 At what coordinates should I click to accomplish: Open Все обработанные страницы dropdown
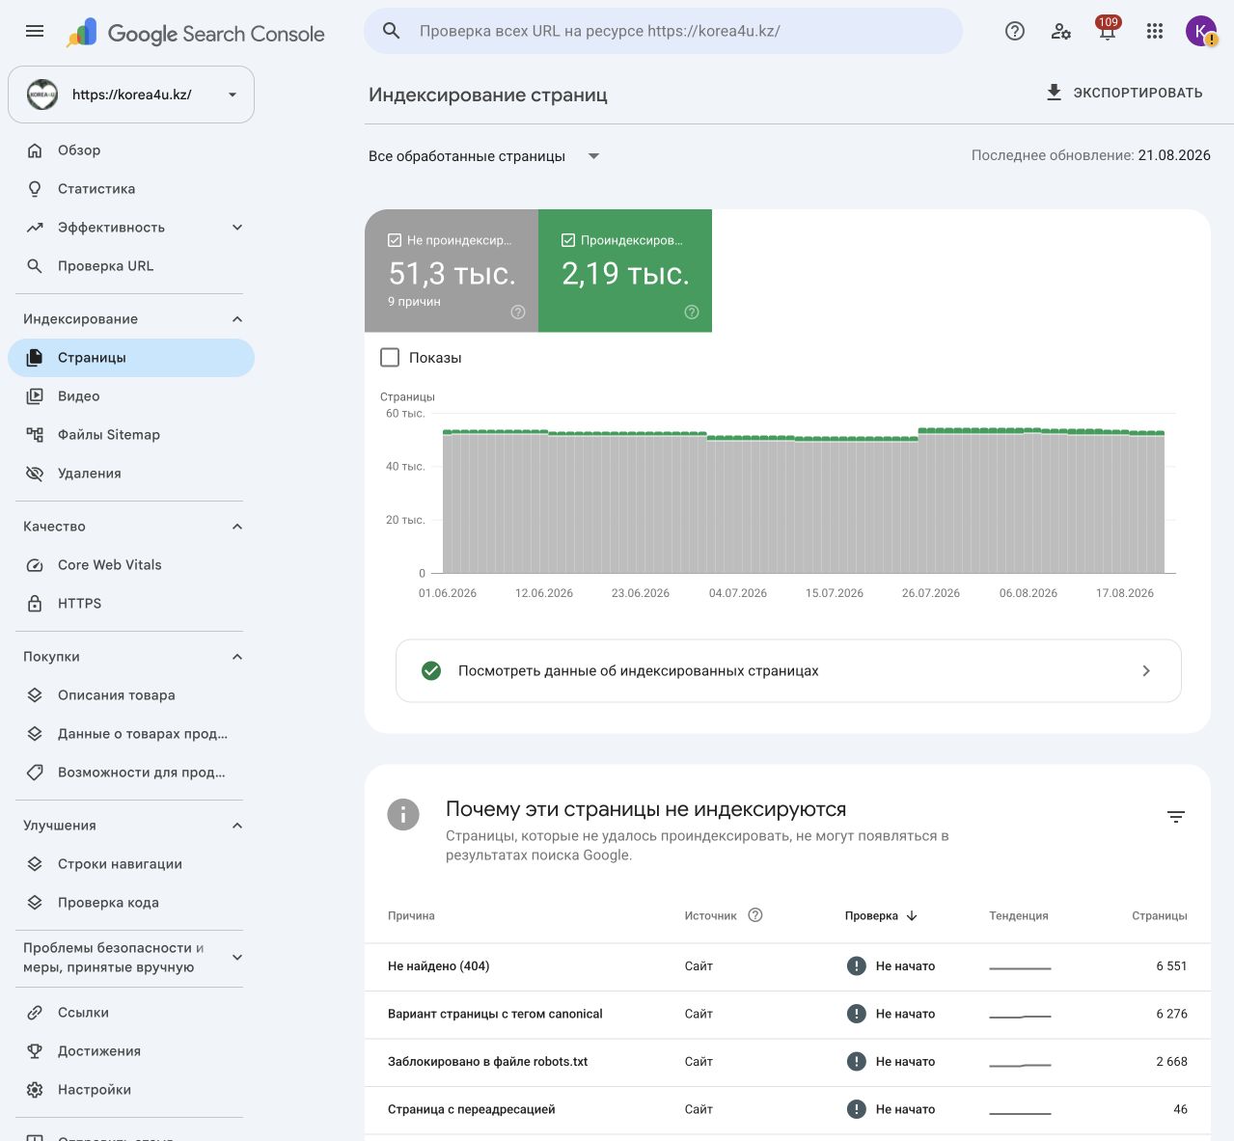(x=484, y=156)
